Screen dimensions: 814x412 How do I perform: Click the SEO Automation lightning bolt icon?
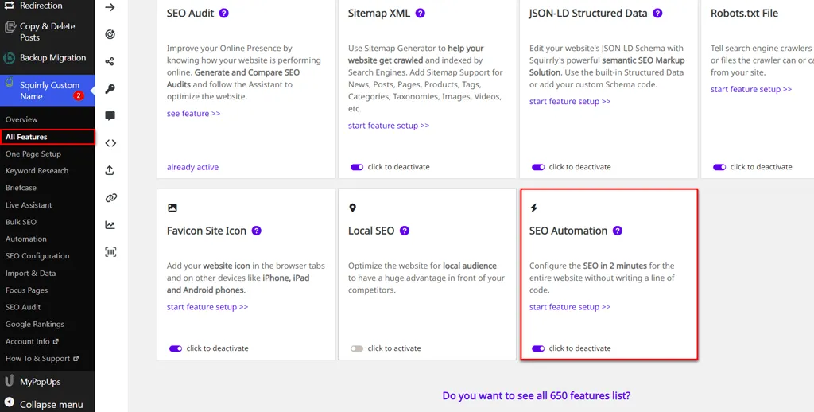click(533, 208)
